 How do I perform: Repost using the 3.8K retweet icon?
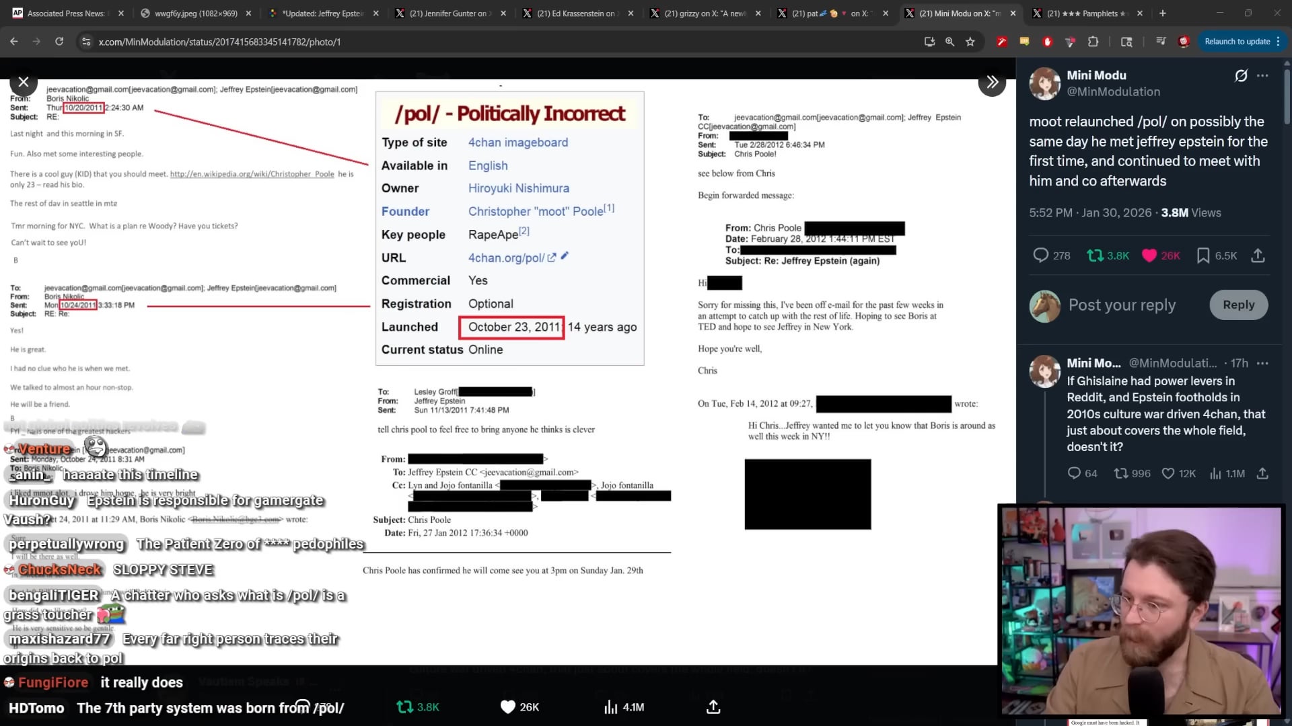pyautogui.click(x=1096, y=255)
